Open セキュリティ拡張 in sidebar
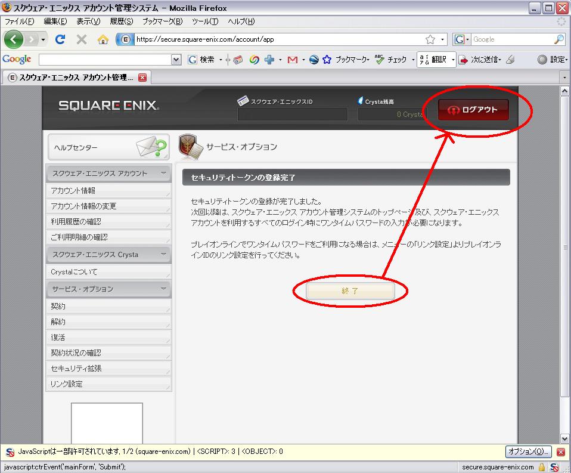The image size is (571, 473). (x=108, y=369)
